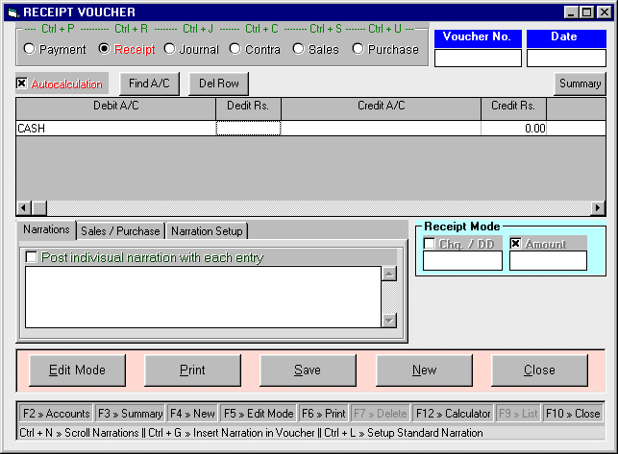Click the Save voucher button
Image resolution: width=618 pixels, height=454 pixels.
click(x=308, y=370)
